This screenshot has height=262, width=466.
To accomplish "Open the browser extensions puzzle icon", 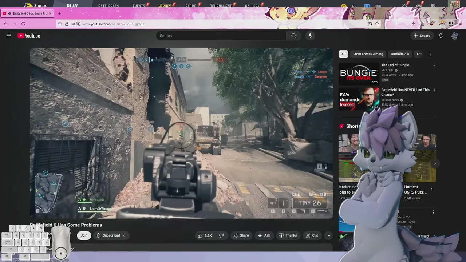I will click(x=422, y=24).
